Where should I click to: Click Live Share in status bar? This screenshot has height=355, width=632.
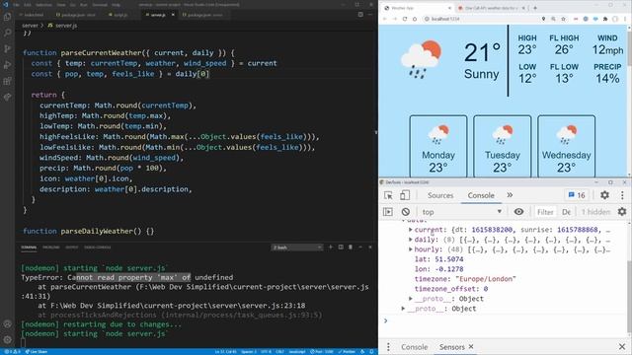(37, 351)
